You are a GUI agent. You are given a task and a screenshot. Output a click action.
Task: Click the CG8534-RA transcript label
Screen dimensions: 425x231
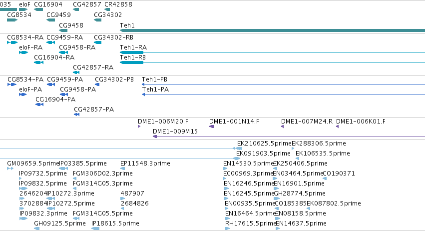pyautogui.click(x=25, y=37)
